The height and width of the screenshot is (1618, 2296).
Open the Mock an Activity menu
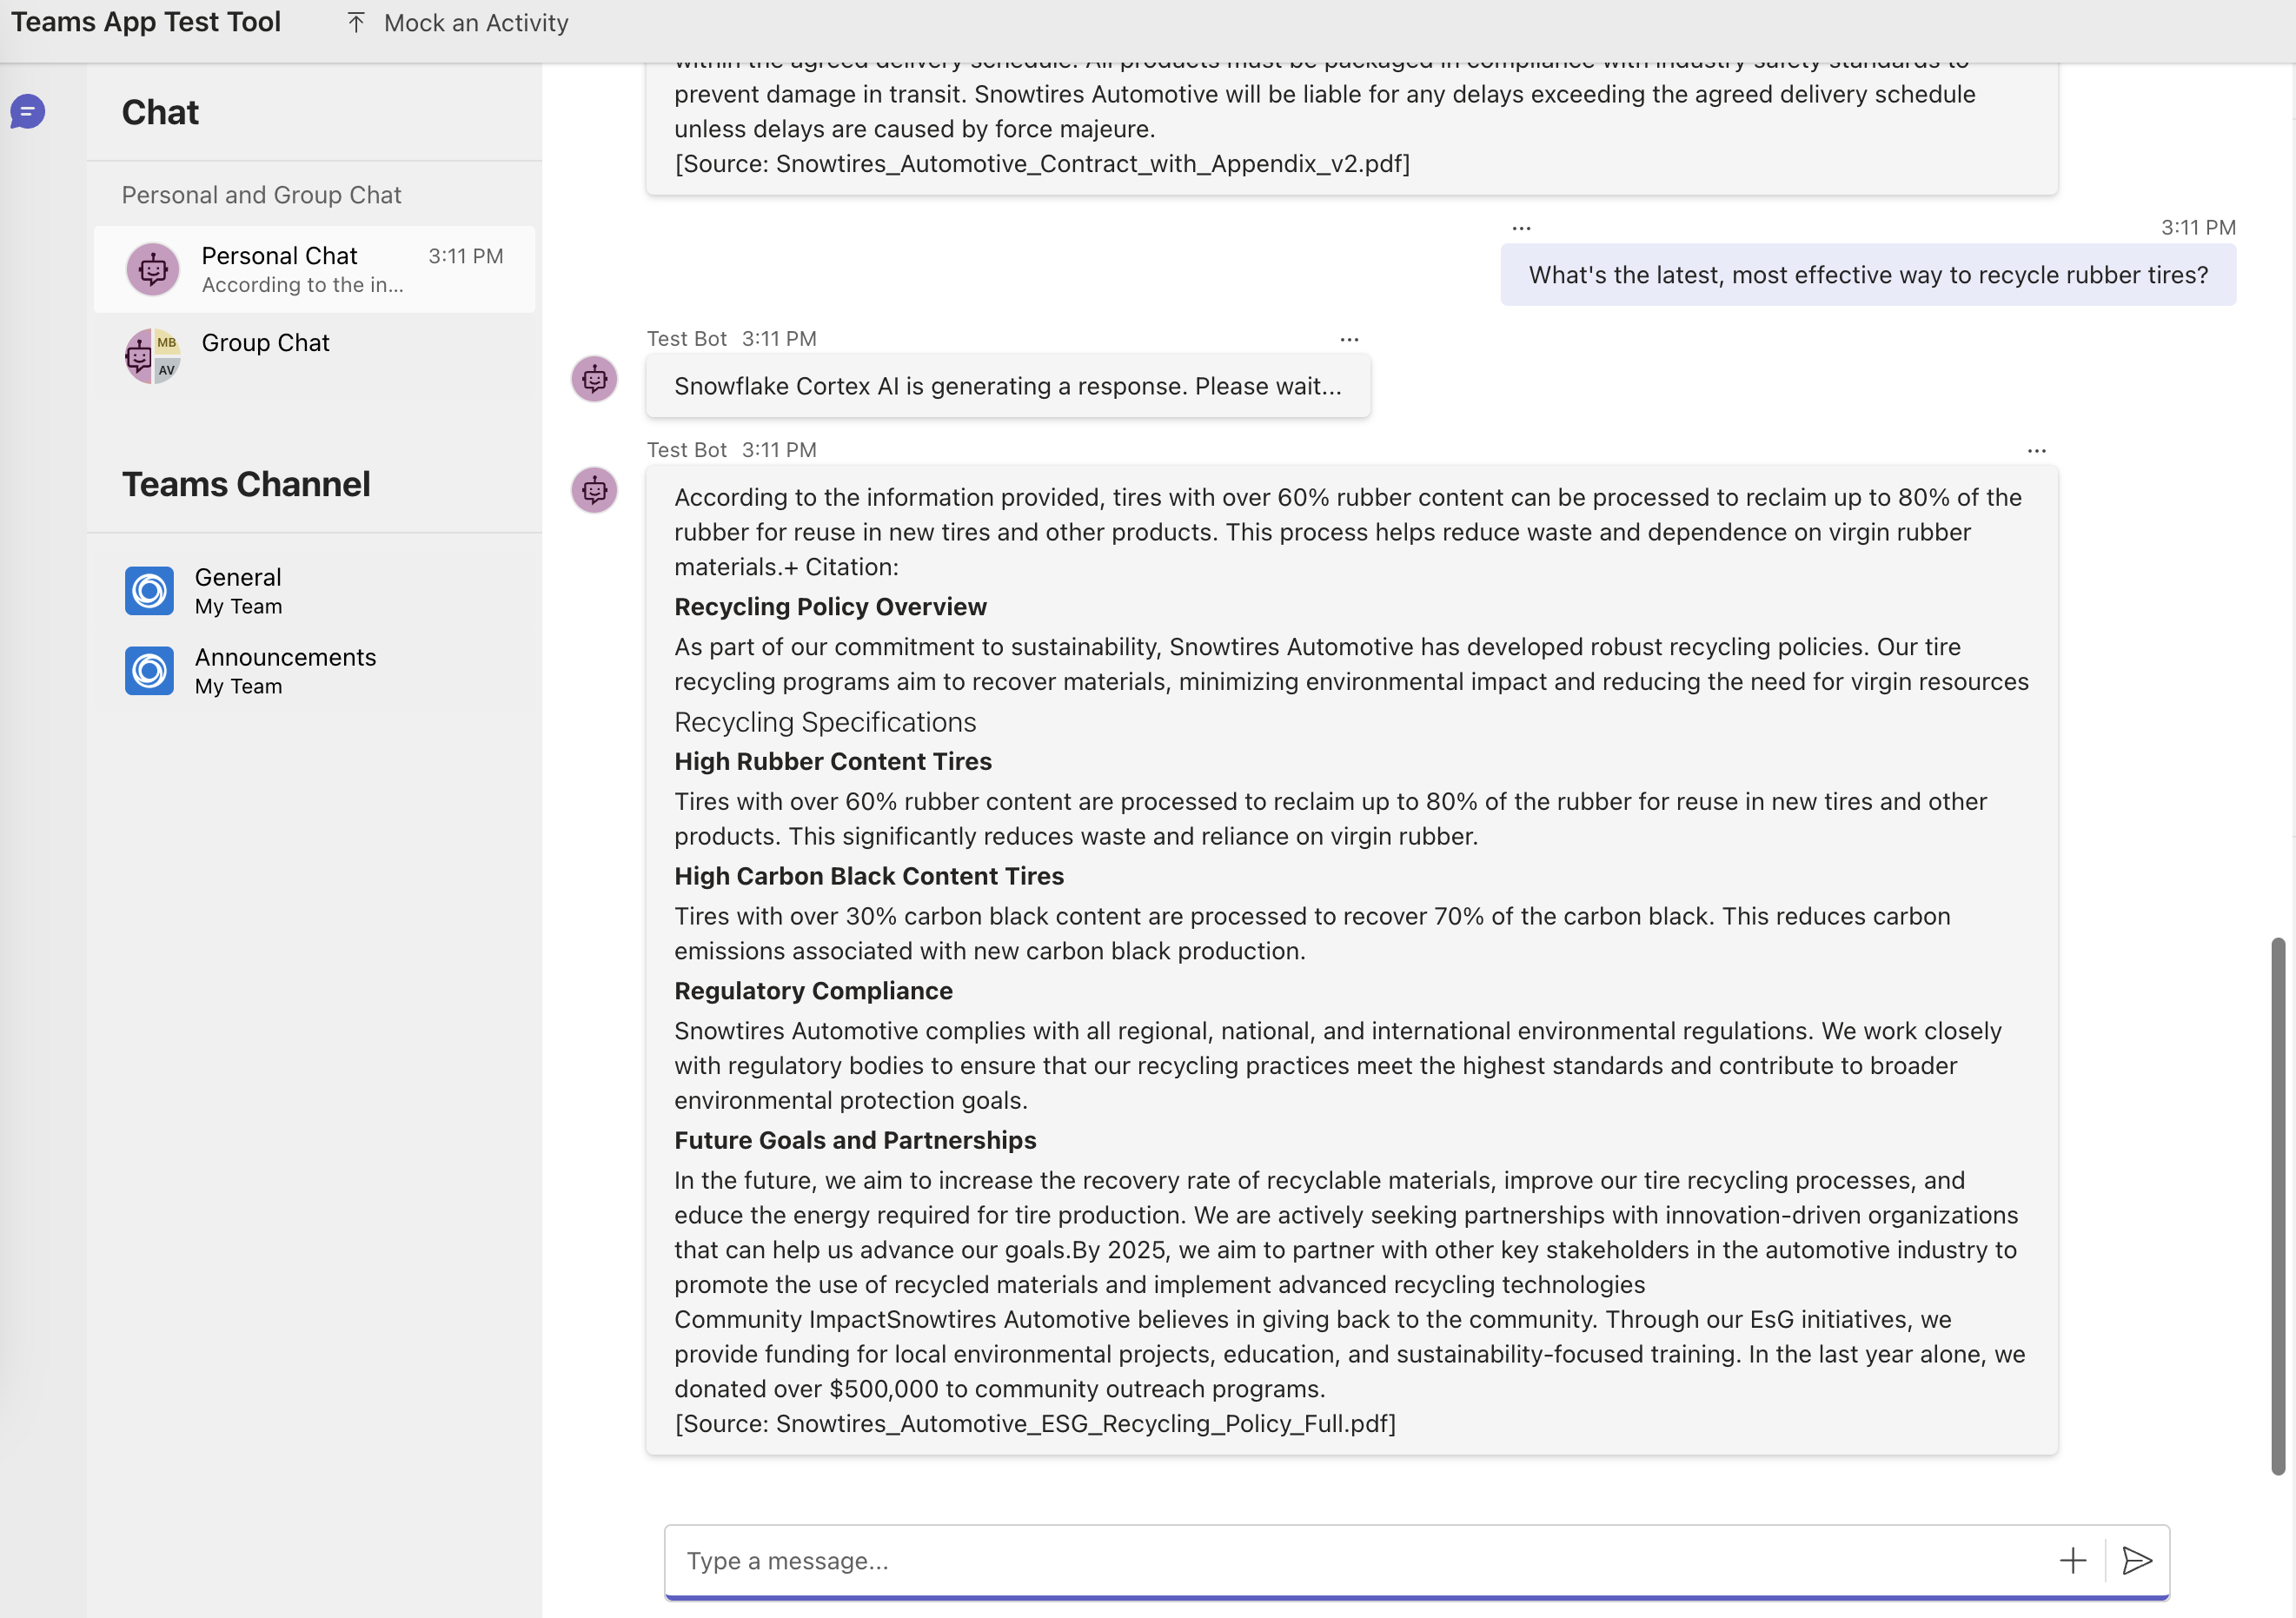pos(475,22)
